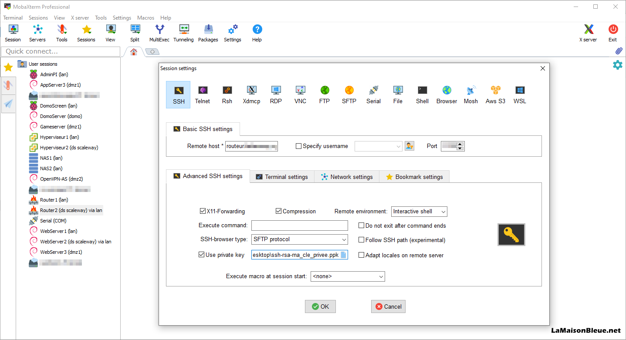Select the Shell session type
The image size is (626, 340).
click(x=422, y=94)
